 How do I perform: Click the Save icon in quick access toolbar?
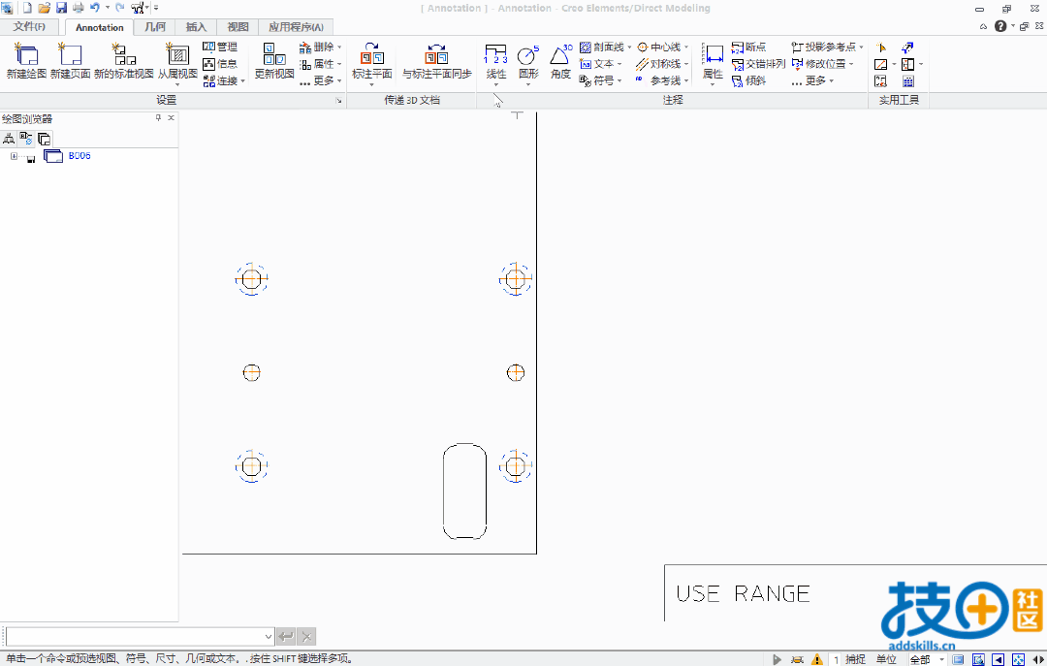coord(61,8)
